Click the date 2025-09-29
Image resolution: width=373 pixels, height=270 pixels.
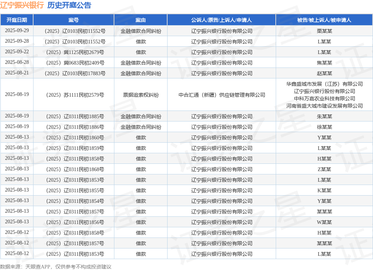tap(17, 31)
